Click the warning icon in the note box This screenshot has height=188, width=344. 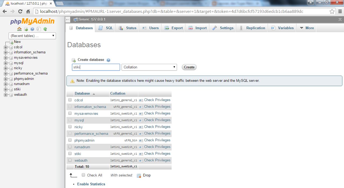click(x=72, y=81)
